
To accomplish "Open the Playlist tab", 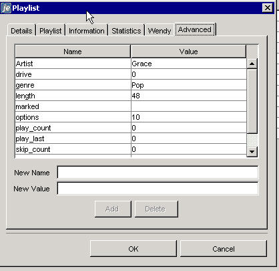I will tap(51, 31).
